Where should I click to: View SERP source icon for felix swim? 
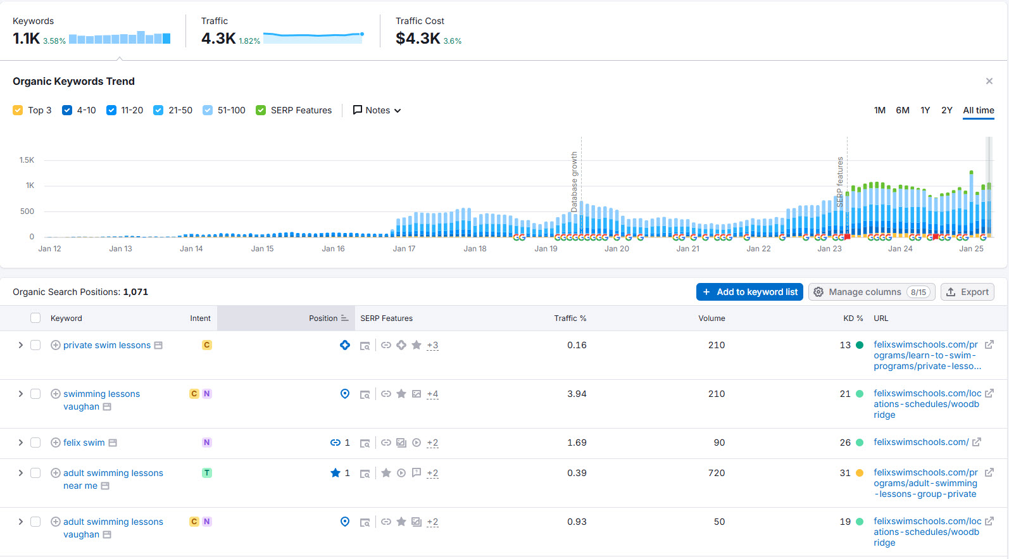[x=365, y=443]
